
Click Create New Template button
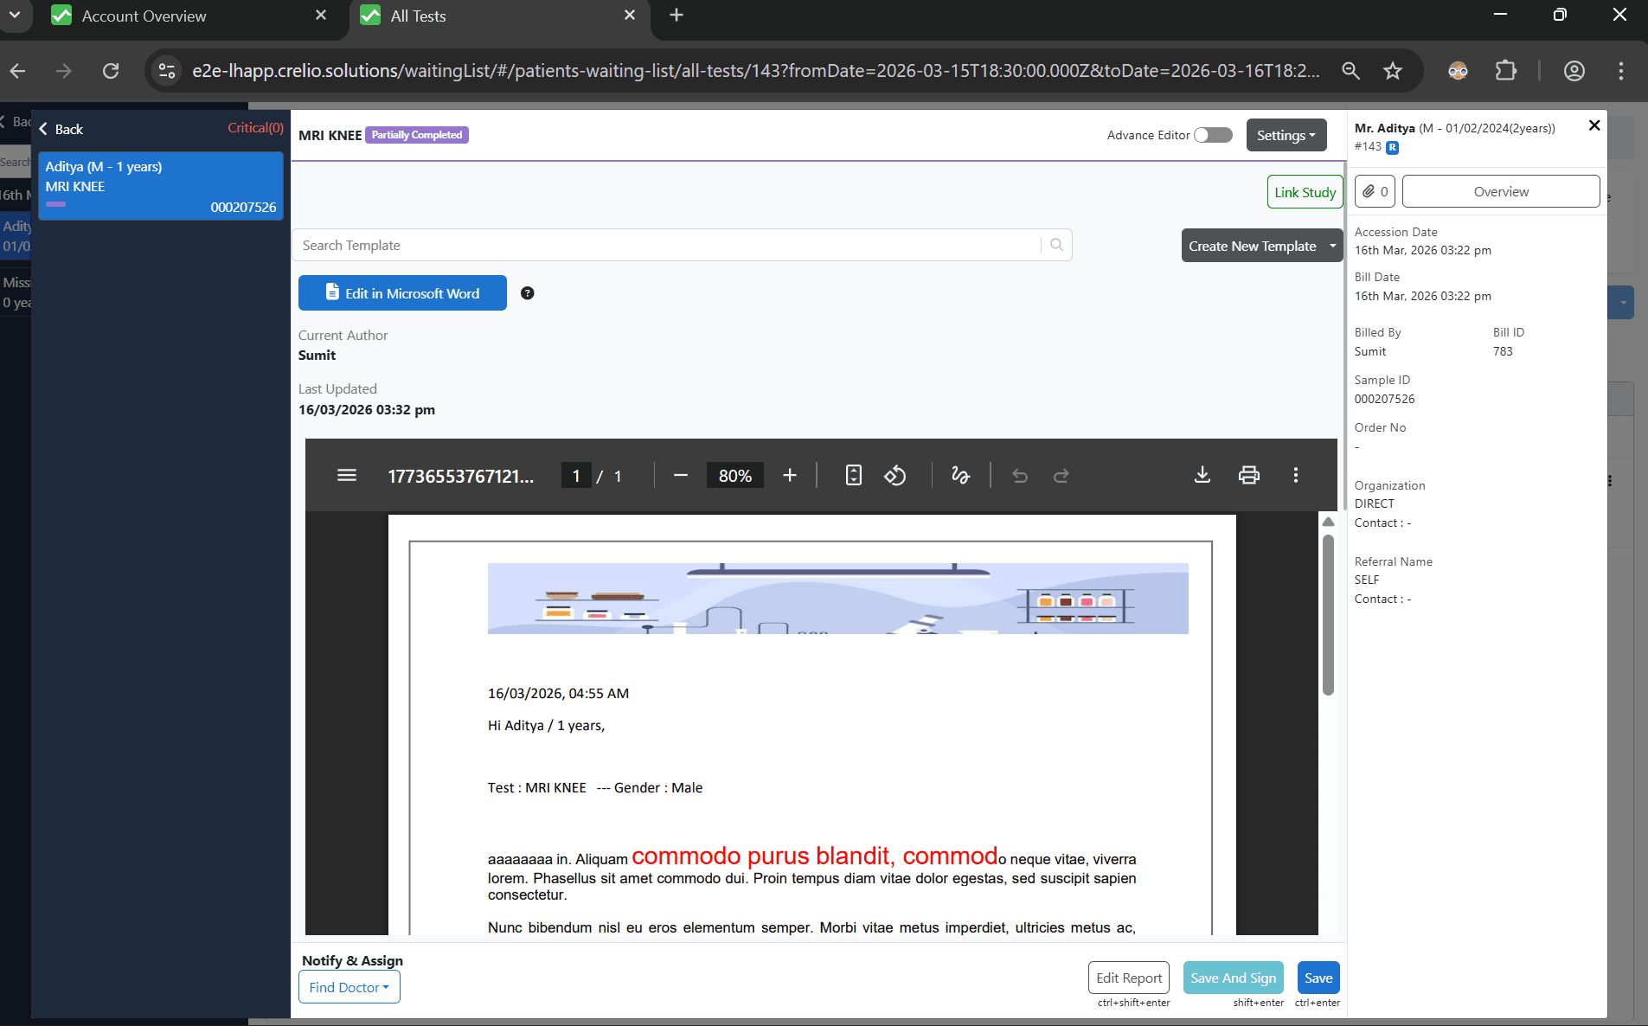coord(1253,246)
